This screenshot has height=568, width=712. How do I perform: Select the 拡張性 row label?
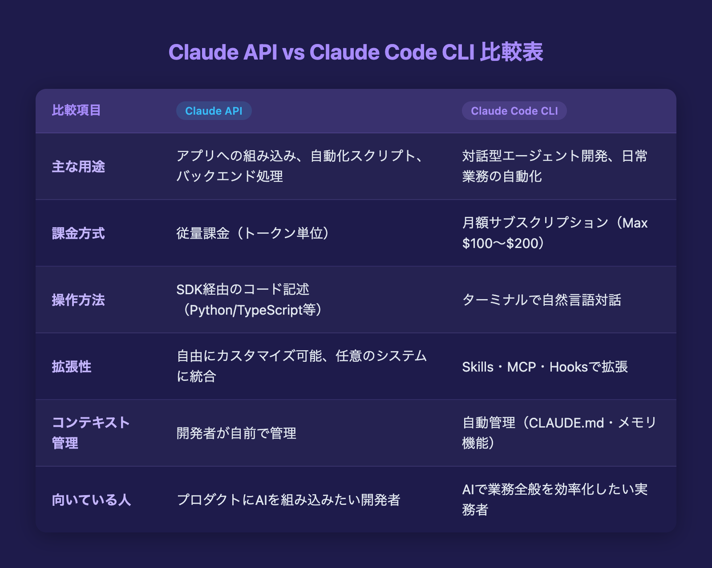click(x=73, y=367)
